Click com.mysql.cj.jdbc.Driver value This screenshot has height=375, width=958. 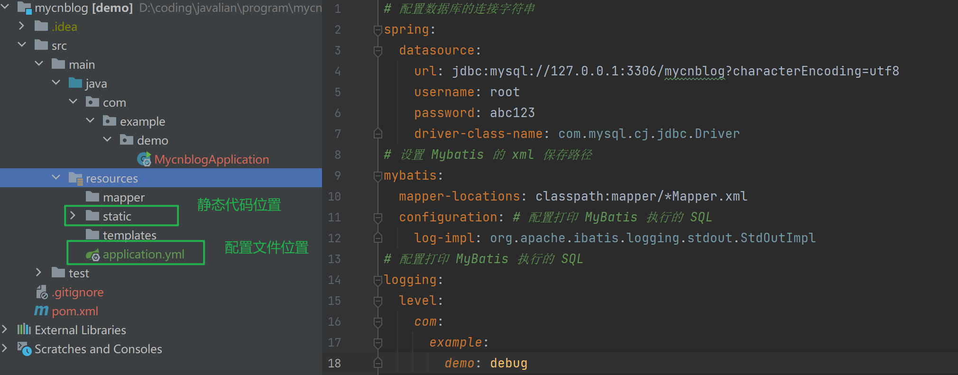[x=649, y=134]
